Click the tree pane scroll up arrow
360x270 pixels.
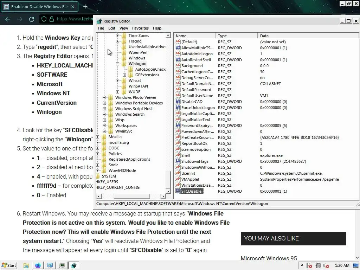click(x=168, y=35)
